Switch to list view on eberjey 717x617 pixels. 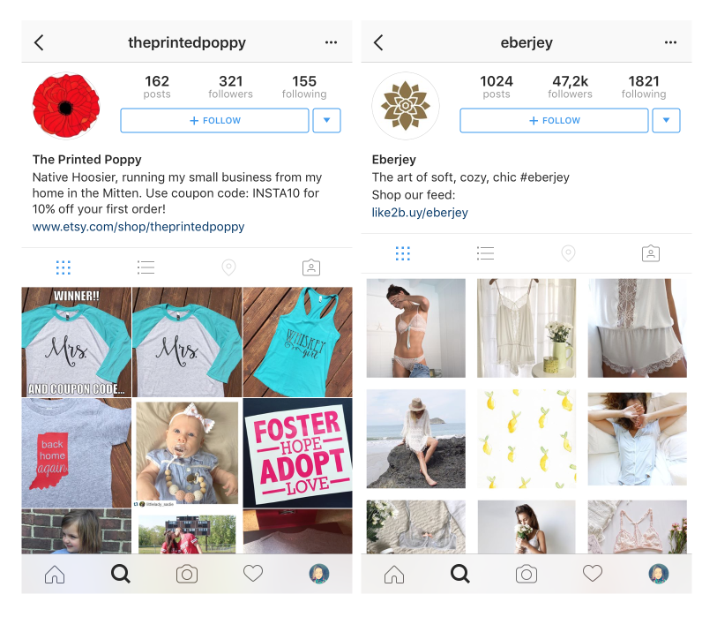point(485,253)
